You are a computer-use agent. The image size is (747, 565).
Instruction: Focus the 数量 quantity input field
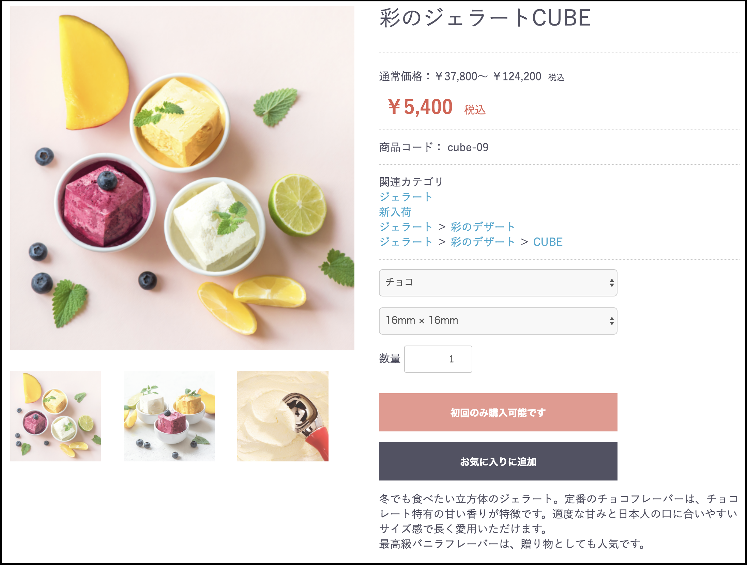(438, 359)
